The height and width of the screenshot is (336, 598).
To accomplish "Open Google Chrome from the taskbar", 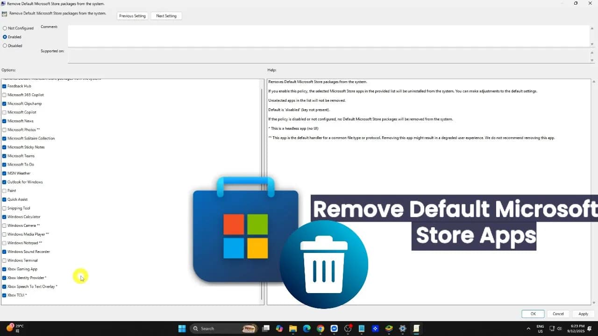I will point(320,328).
